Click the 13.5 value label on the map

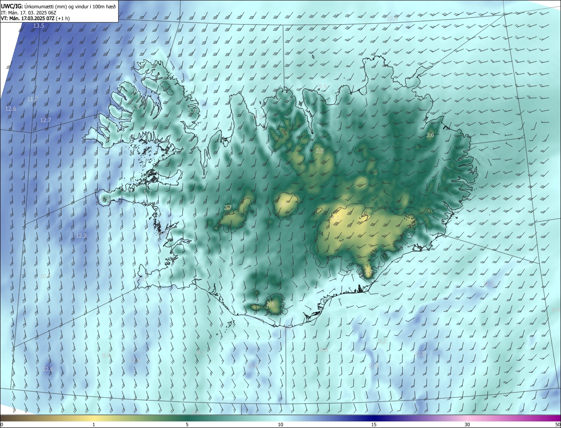pyautogui.click(x=39, y=26)
